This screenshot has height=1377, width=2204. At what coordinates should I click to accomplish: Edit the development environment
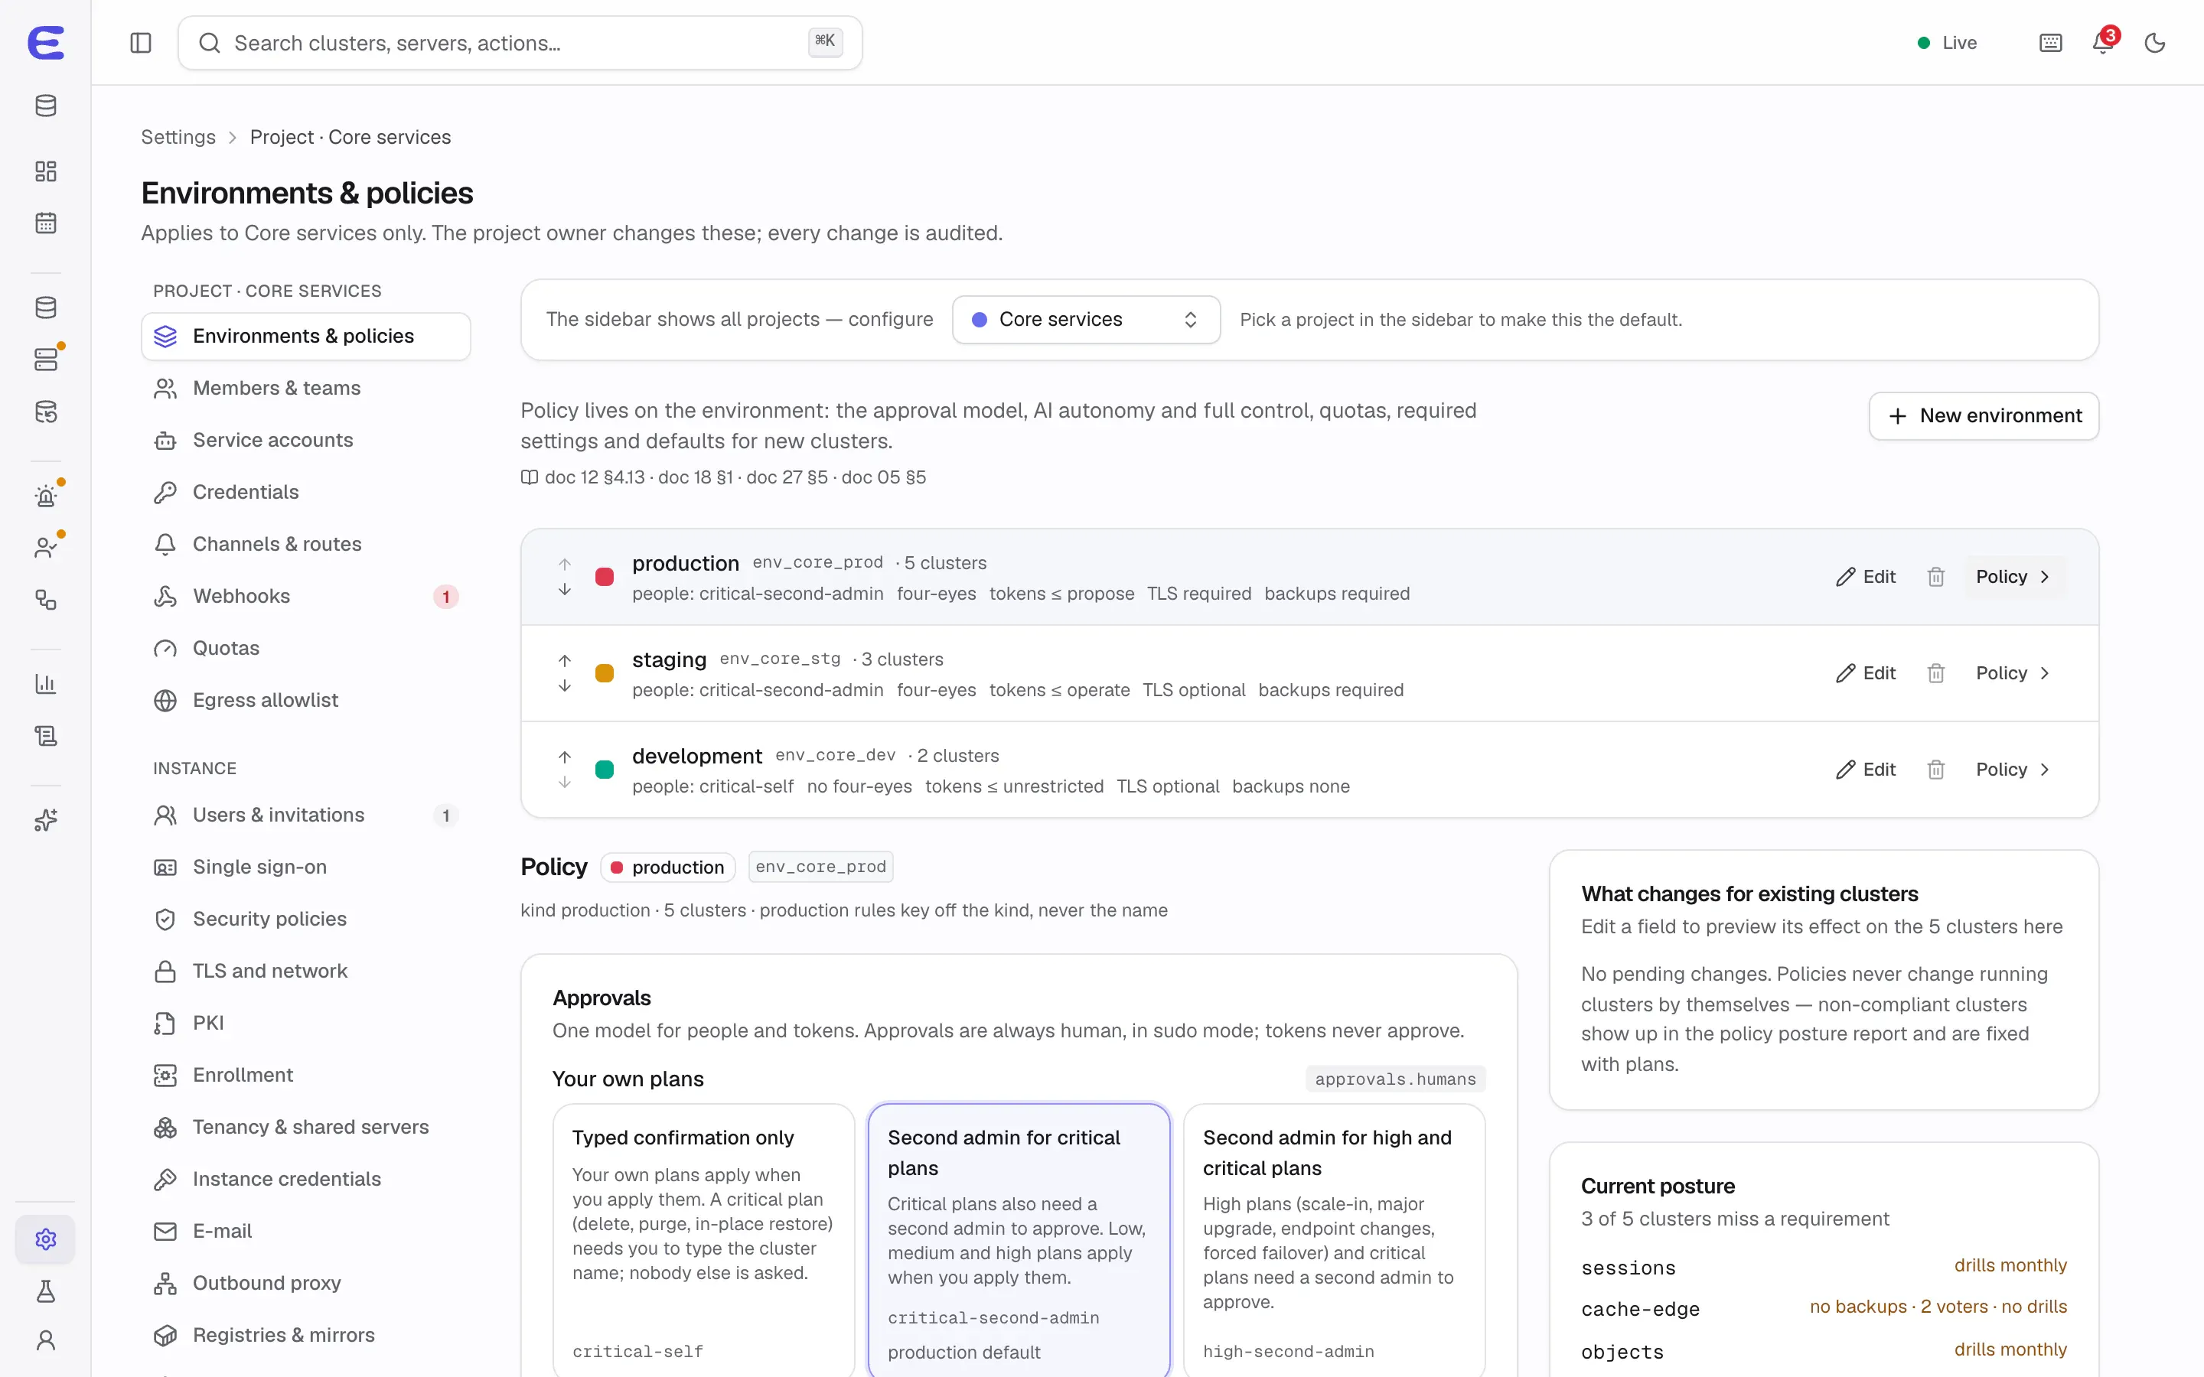[1865, 770]
